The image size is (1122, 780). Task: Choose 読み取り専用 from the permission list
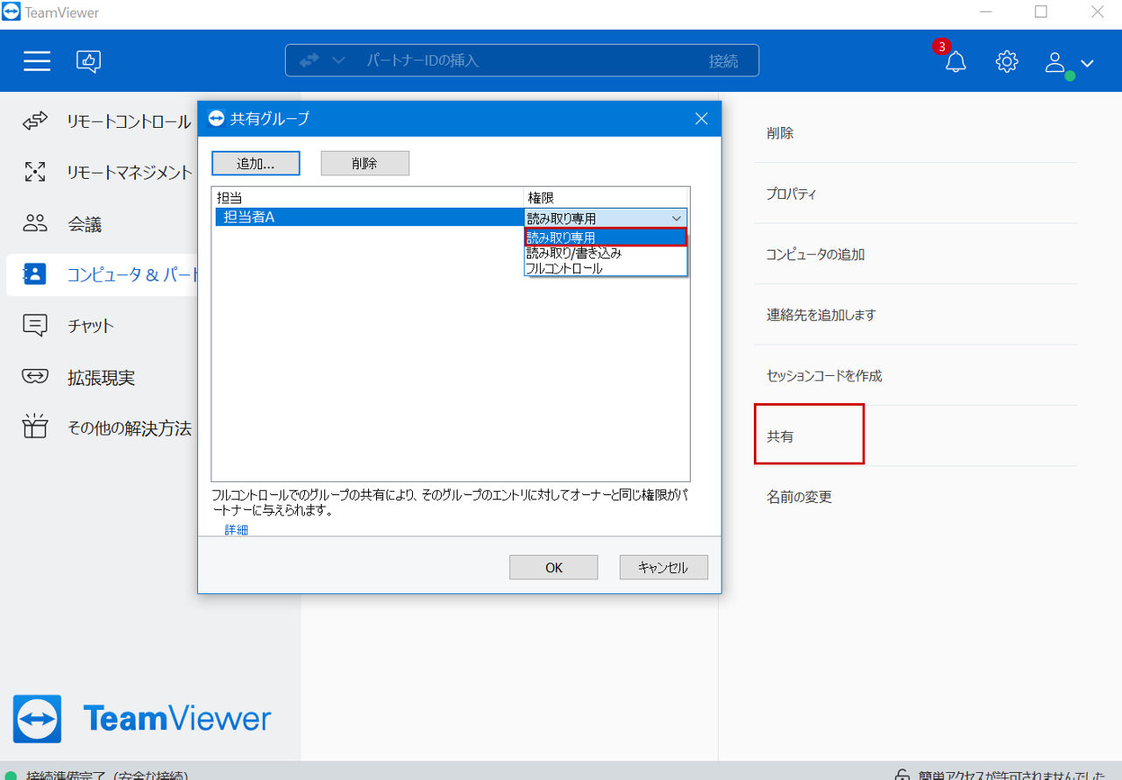point(606,238)
